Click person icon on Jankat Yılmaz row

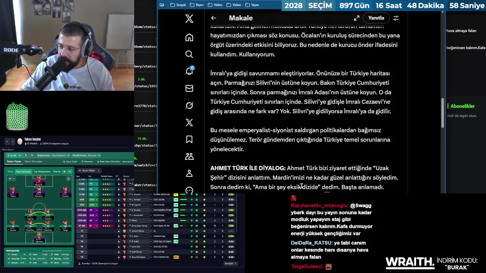(x=119, y=231)
